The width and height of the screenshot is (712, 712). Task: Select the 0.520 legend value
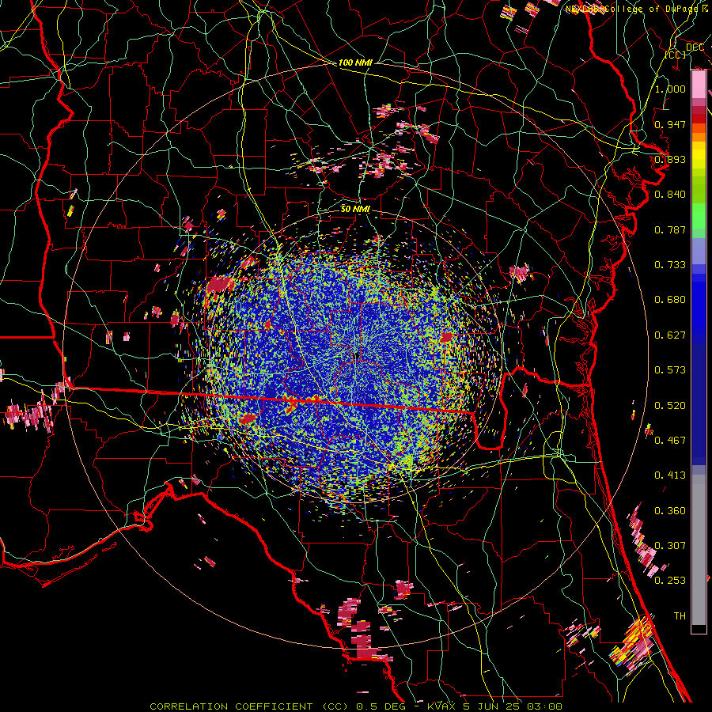670,406
